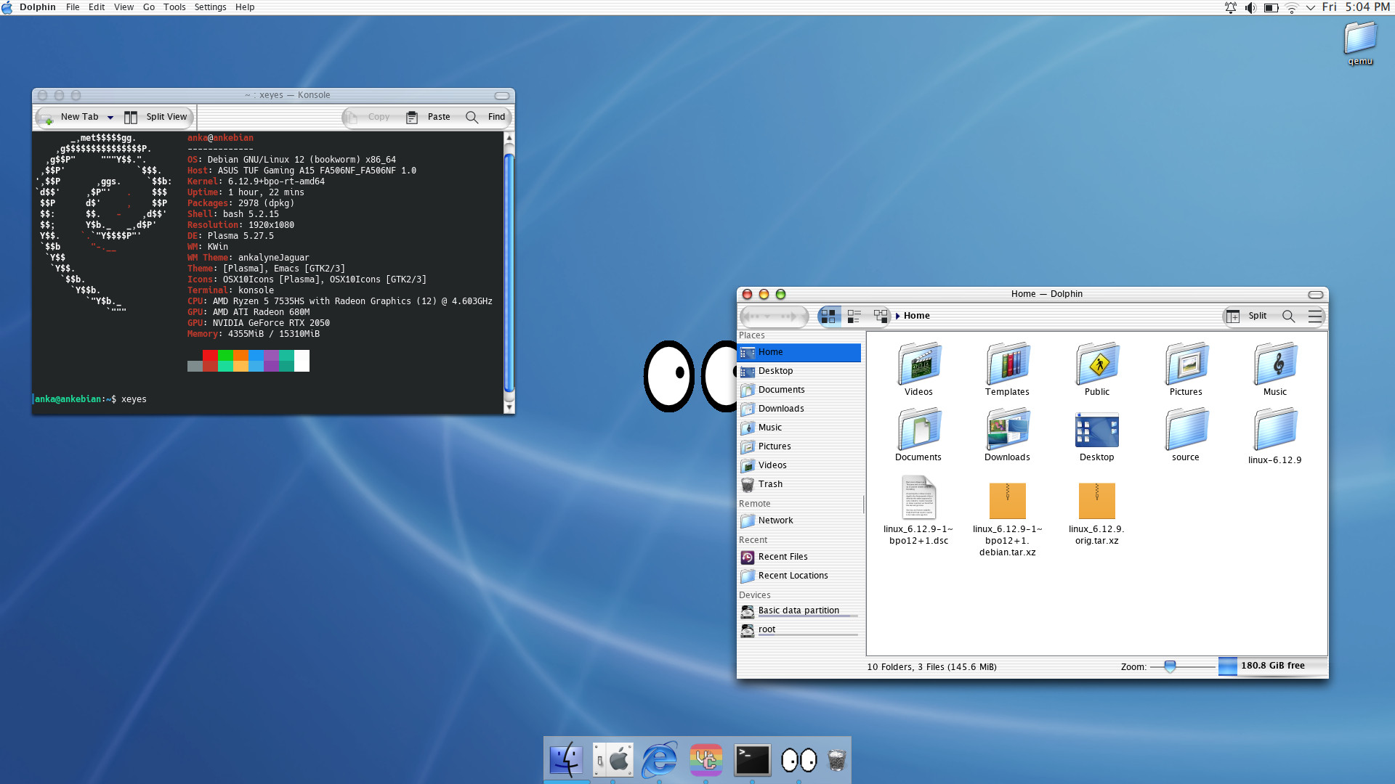The image size is (1395, 784).
Task: Open Trash in Places sidebar
Action: point(799,484)
